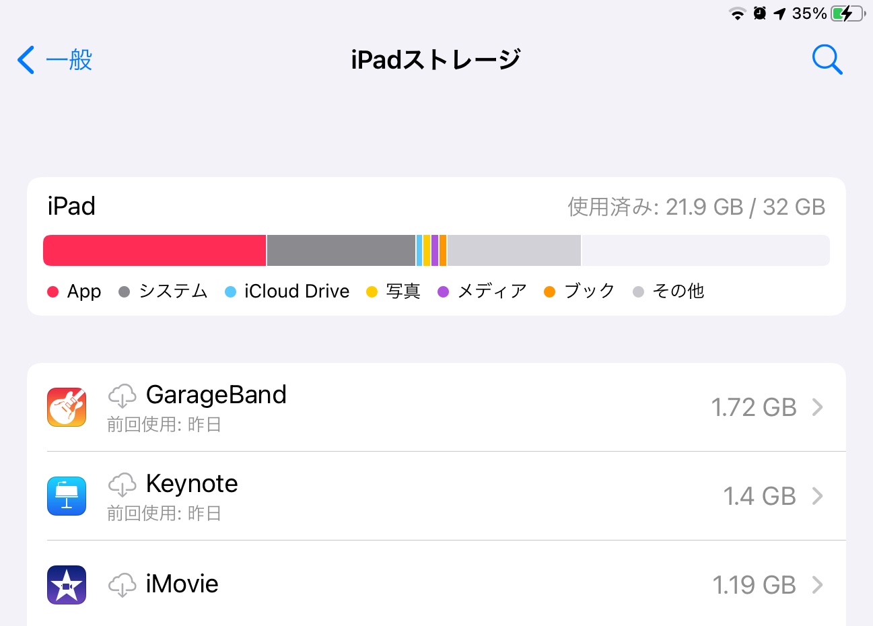This screenshot has width=873, height=626.
Task: Open Keynote details with right chevron
Action: (818, 496)
